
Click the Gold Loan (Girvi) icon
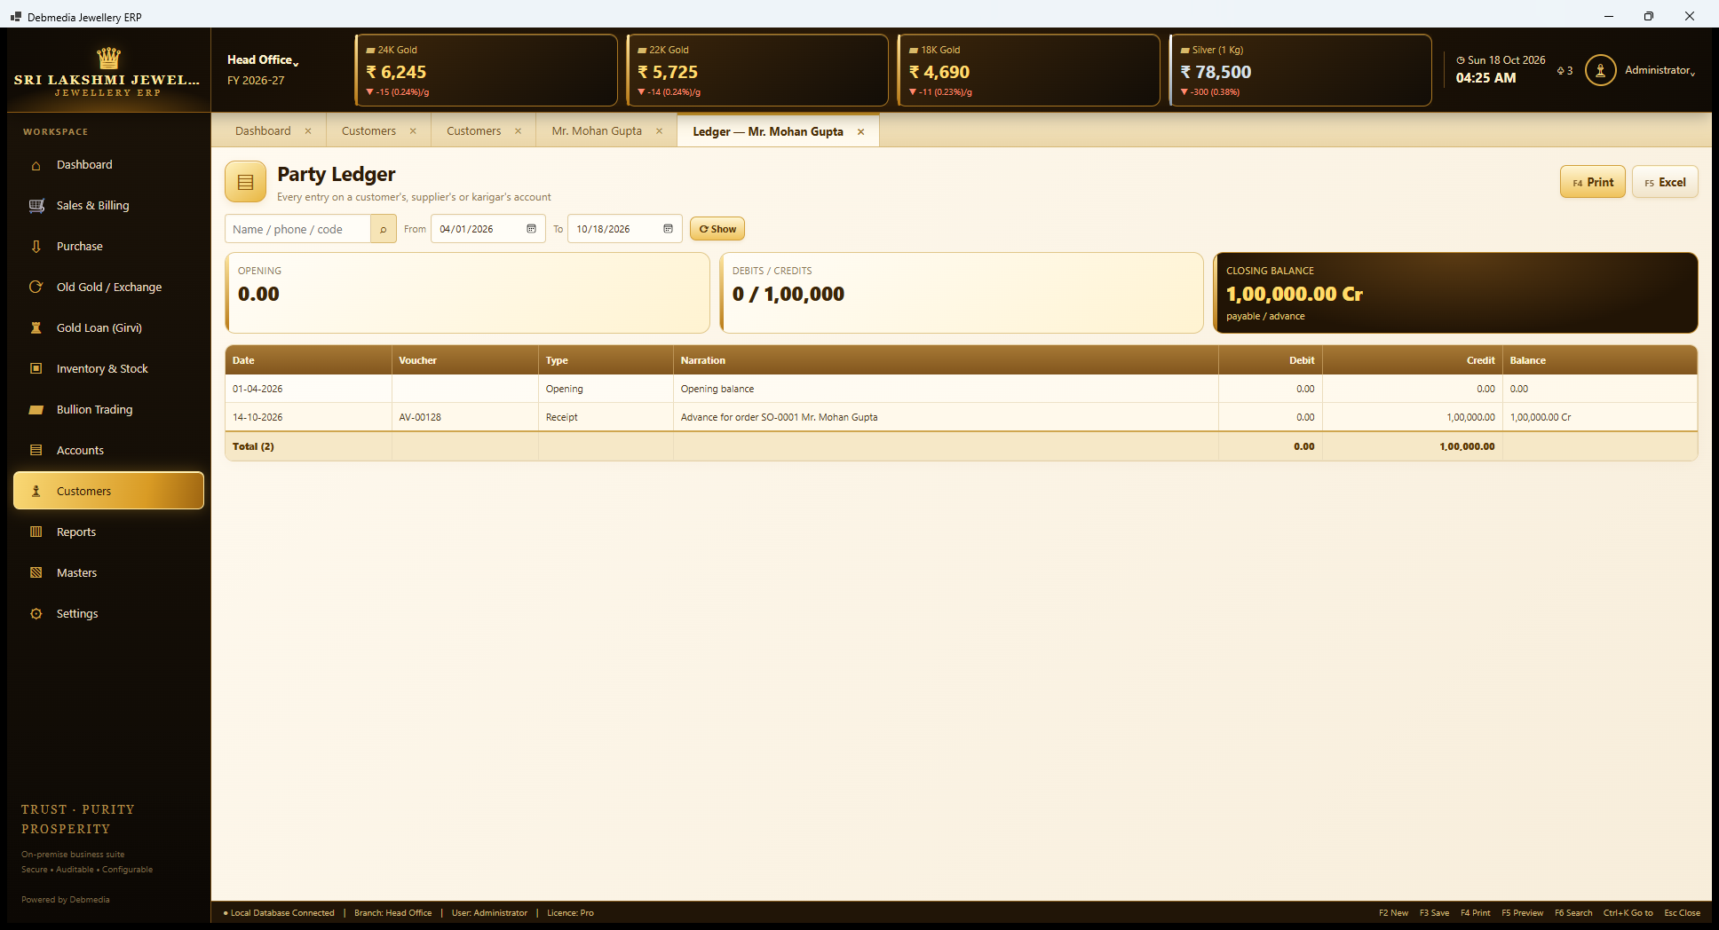pyautogui.click(x=36, y=328)
